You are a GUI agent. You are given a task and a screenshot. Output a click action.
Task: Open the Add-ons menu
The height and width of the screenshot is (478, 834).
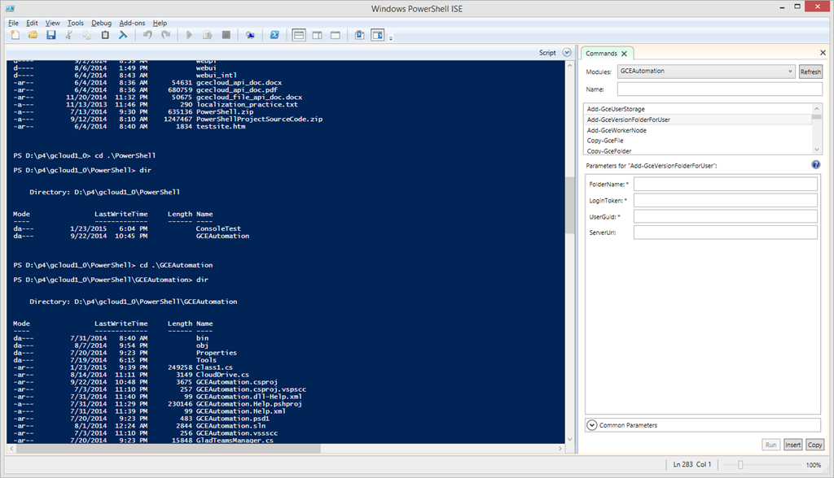(x=132, y=23)
